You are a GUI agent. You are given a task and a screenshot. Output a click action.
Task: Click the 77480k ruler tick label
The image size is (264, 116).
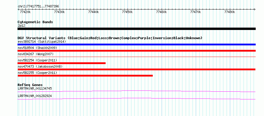click(x=230, y=12)
